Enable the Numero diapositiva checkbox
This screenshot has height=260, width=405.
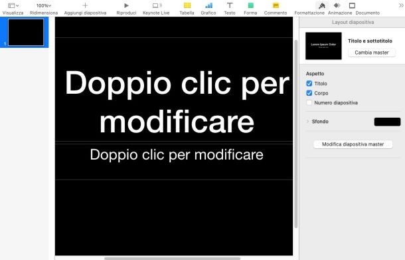pos(309,102)
